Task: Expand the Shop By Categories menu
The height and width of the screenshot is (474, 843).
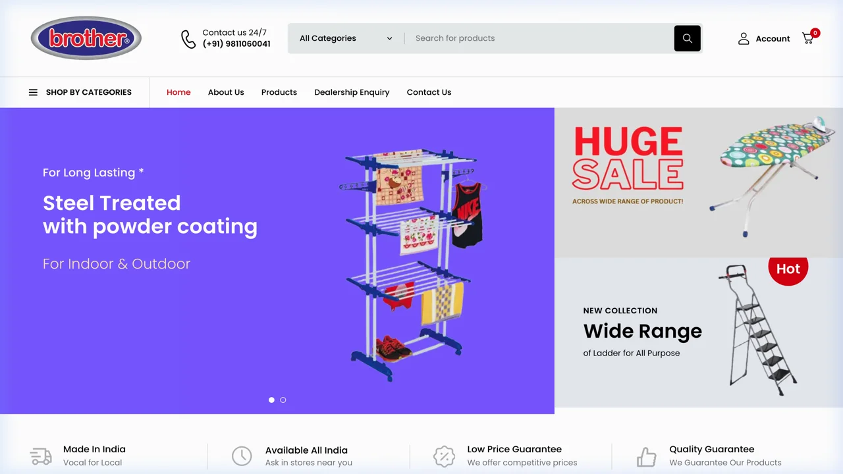Action: [80, 92]
